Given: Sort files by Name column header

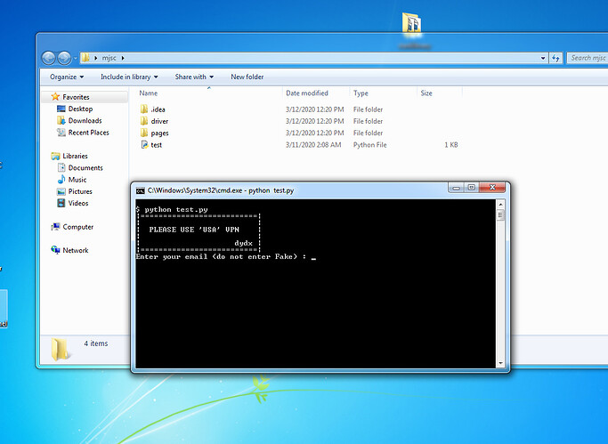Looking at the screenshot, I should (149, 93).
